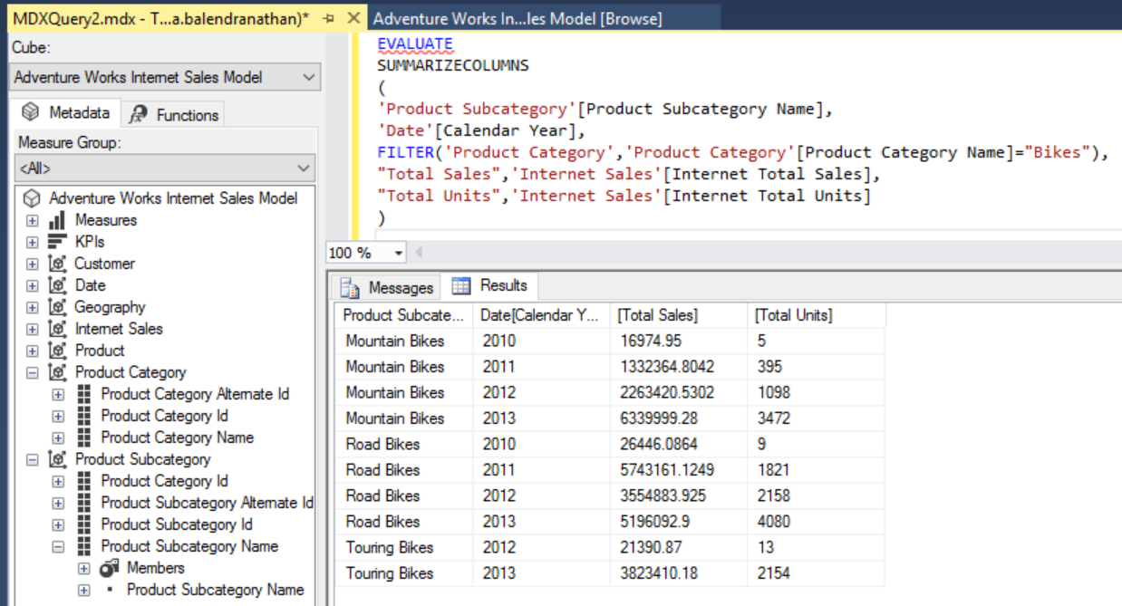Click the Metadata tab cube icon

(31, 112)
